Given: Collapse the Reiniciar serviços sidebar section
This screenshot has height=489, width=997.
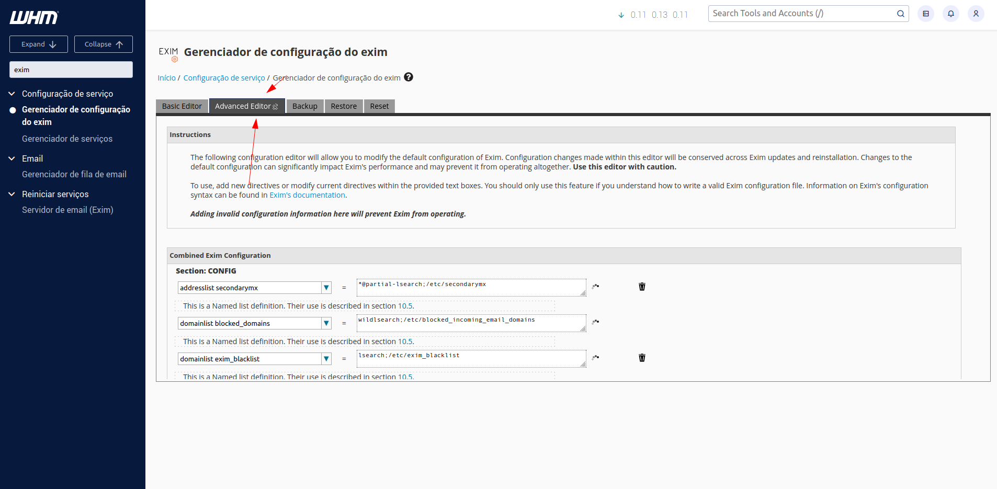Looking at the screenshot, I should [12, 194].
